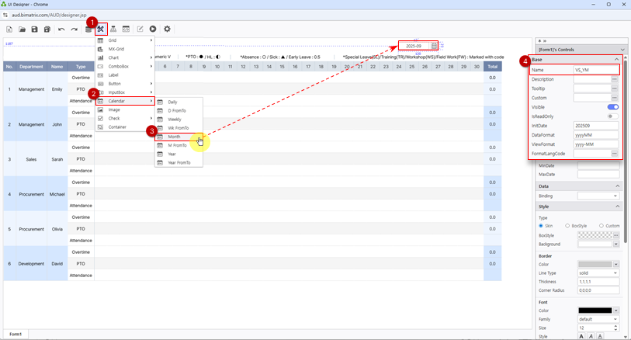
Task: Toggle the Visible switch off
Action: 613,107
